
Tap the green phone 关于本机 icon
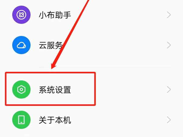tap(21, 120)
